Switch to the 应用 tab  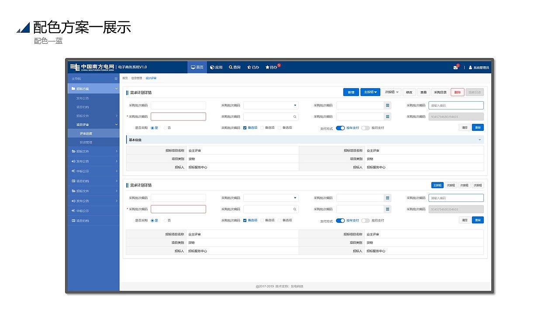coord(216,67)
